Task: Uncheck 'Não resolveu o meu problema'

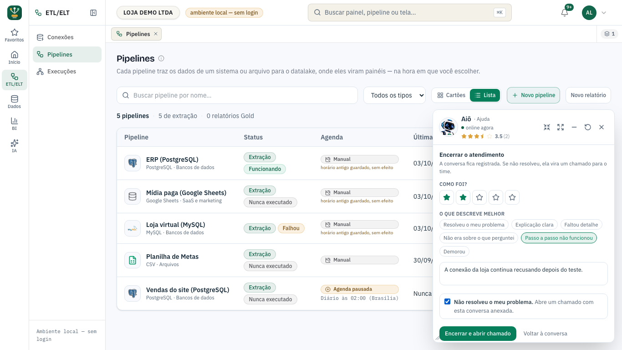Action: tap(448, 302)
